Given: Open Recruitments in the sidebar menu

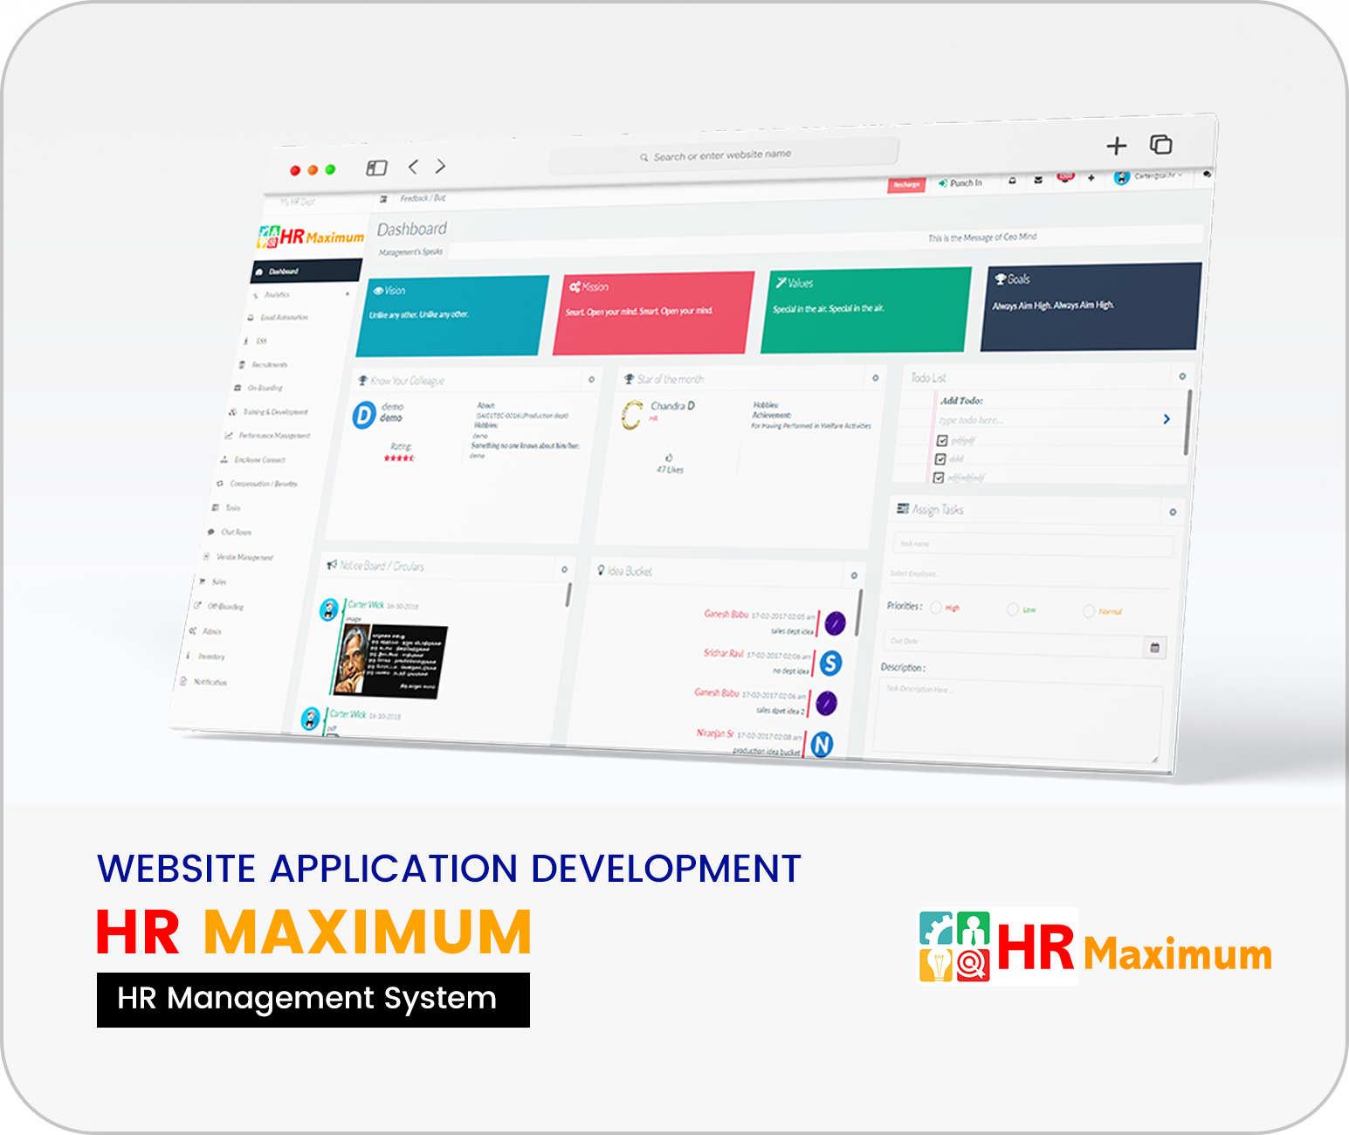Looking at the screenshot, I should (269, 365).
